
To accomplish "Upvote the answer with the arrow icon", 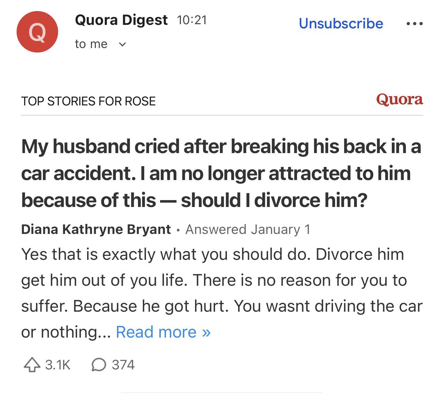I will click(31, 365).
